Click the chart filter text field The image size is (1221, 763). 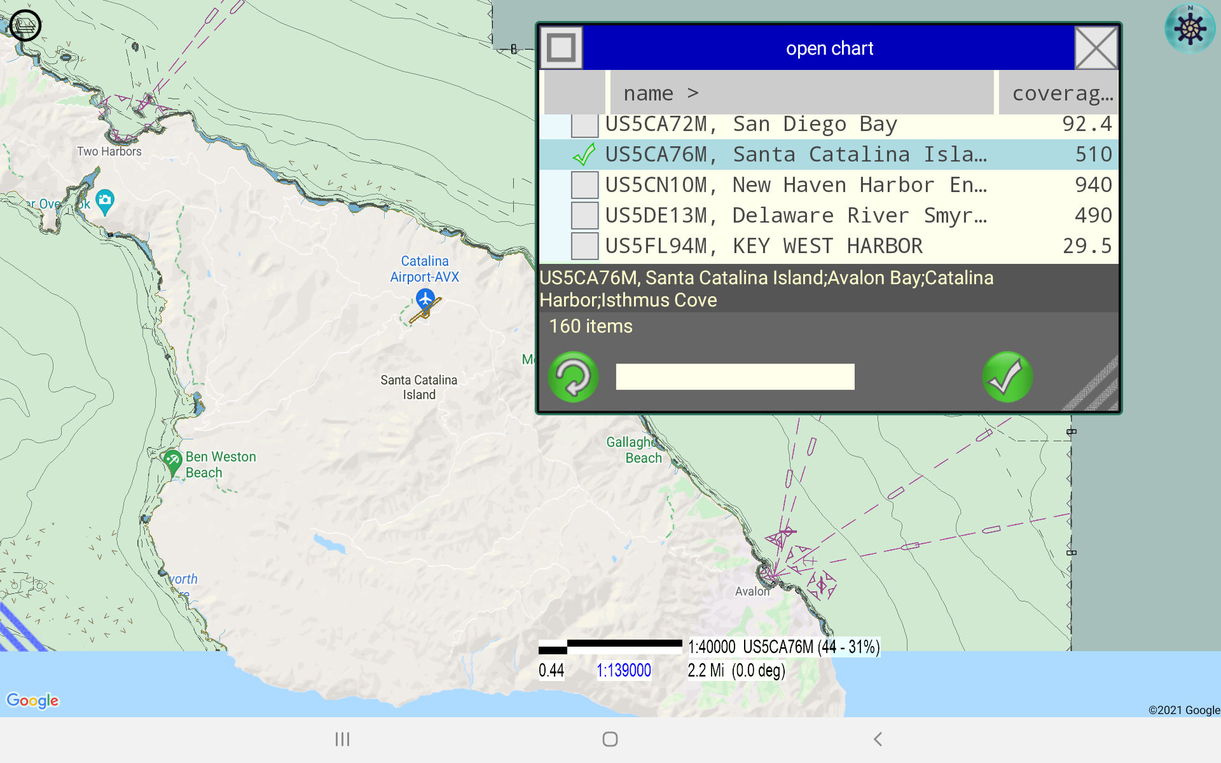tap(735, 376)
